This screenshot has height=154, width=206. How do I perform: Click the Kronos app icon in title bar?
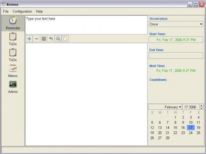point(3,4)
